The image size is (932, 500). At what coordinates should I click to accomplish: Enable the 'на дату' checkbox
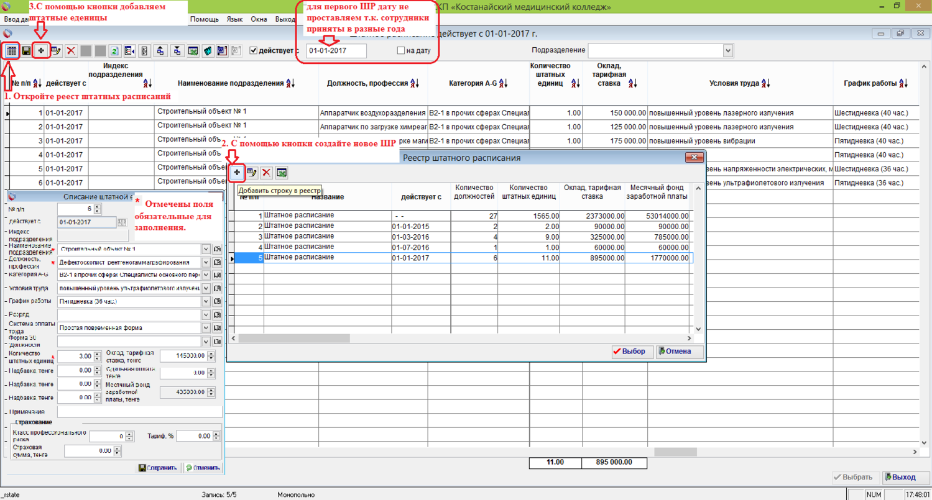pos(401,51)
